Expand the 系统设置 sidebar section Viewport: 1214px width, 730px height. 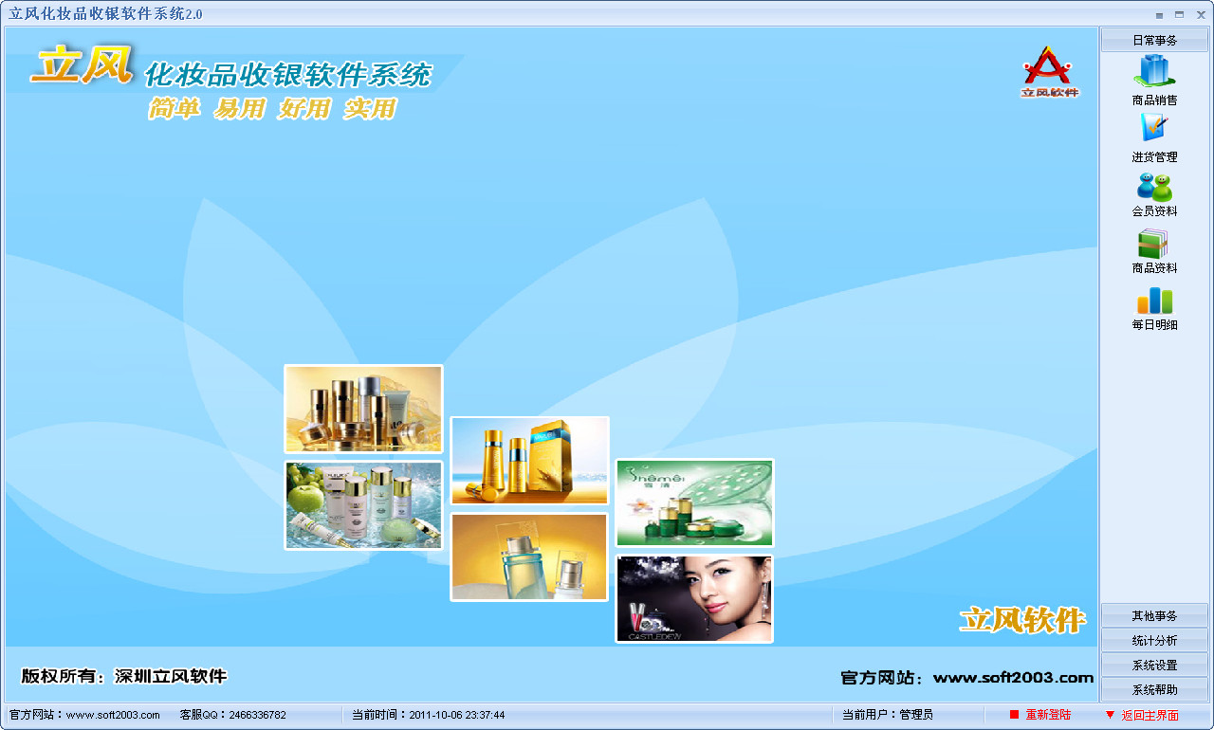pos(1154,666)
